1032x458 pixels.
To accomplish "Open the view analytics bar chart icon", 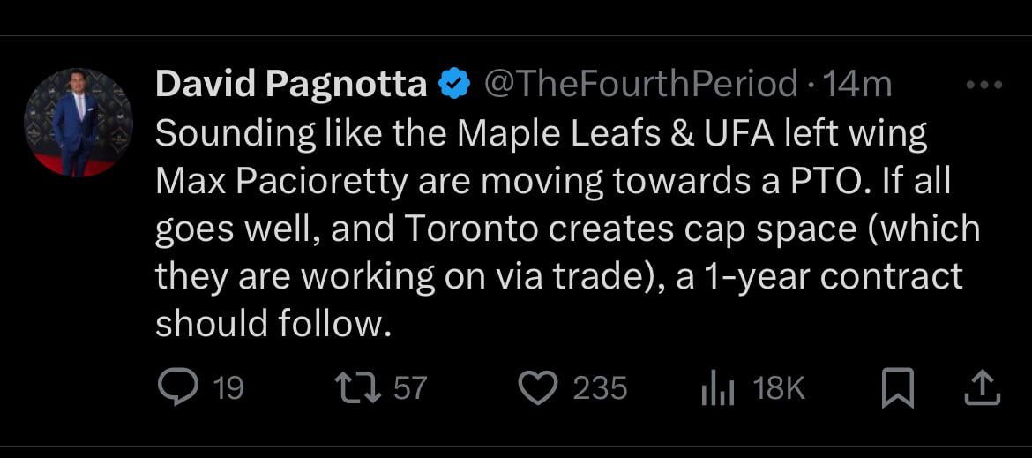I will [x=716, y=388].
